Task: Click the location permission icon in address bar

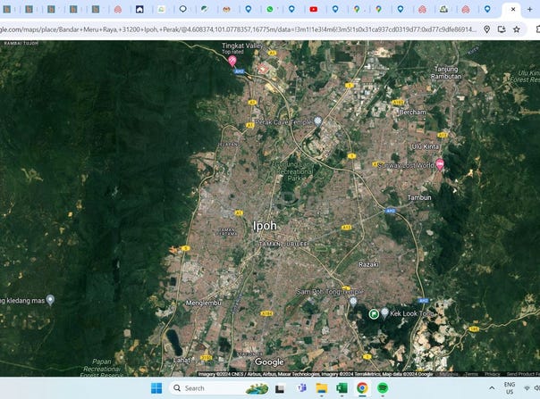Action: (487, 29)
